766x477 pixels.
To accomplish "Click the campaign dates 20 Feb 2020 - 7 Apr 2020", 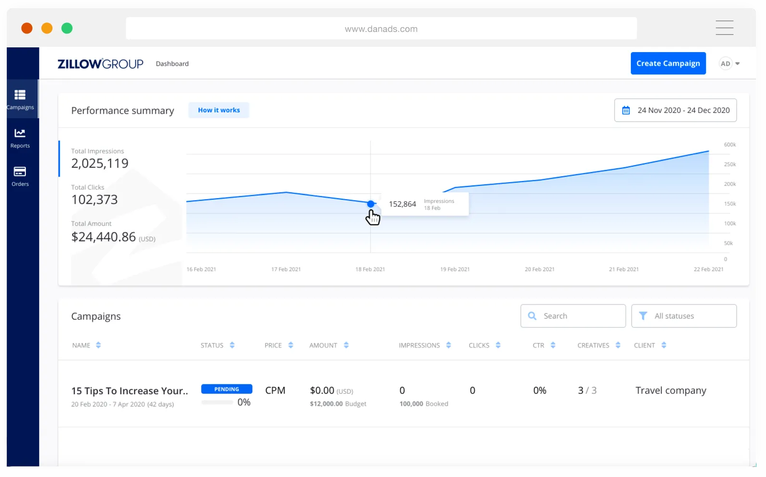I will (122, 404).
